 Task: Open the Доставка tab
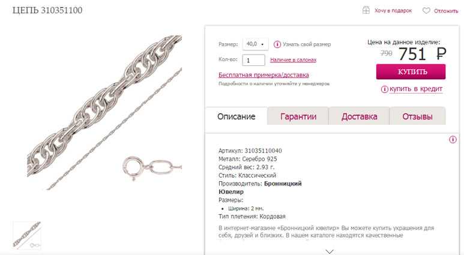359,116
